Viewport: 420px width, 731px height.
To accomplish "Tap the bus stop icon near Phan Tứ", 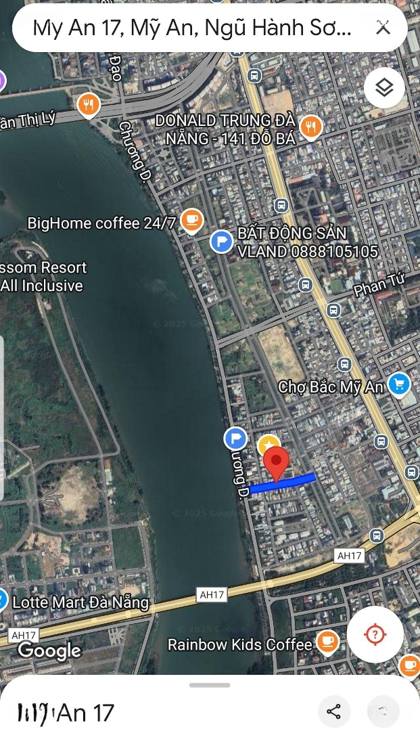I will pos(333,309).
